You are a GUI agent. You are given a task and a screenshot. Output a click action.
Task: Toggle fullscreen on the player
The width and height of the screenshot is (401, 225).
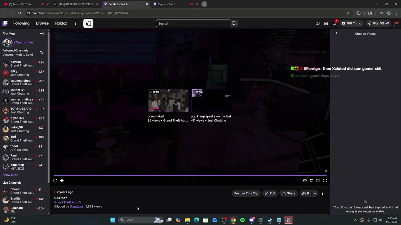[x=325, y=181]
